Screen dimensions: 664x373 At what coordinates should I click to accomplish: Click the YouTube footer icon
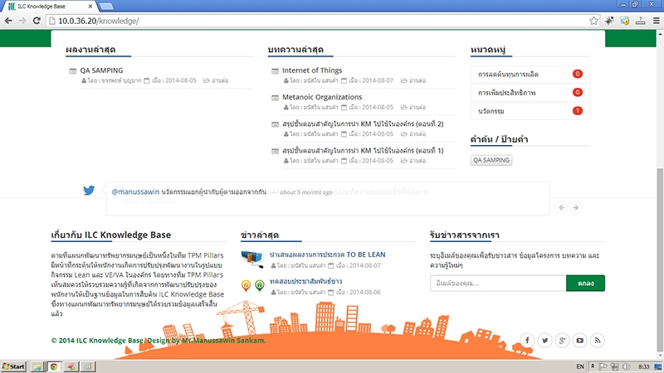[x=579, y=341]
